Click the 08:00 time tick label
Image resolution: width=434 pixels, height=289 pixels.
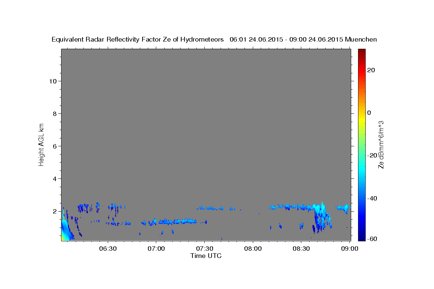253,249
